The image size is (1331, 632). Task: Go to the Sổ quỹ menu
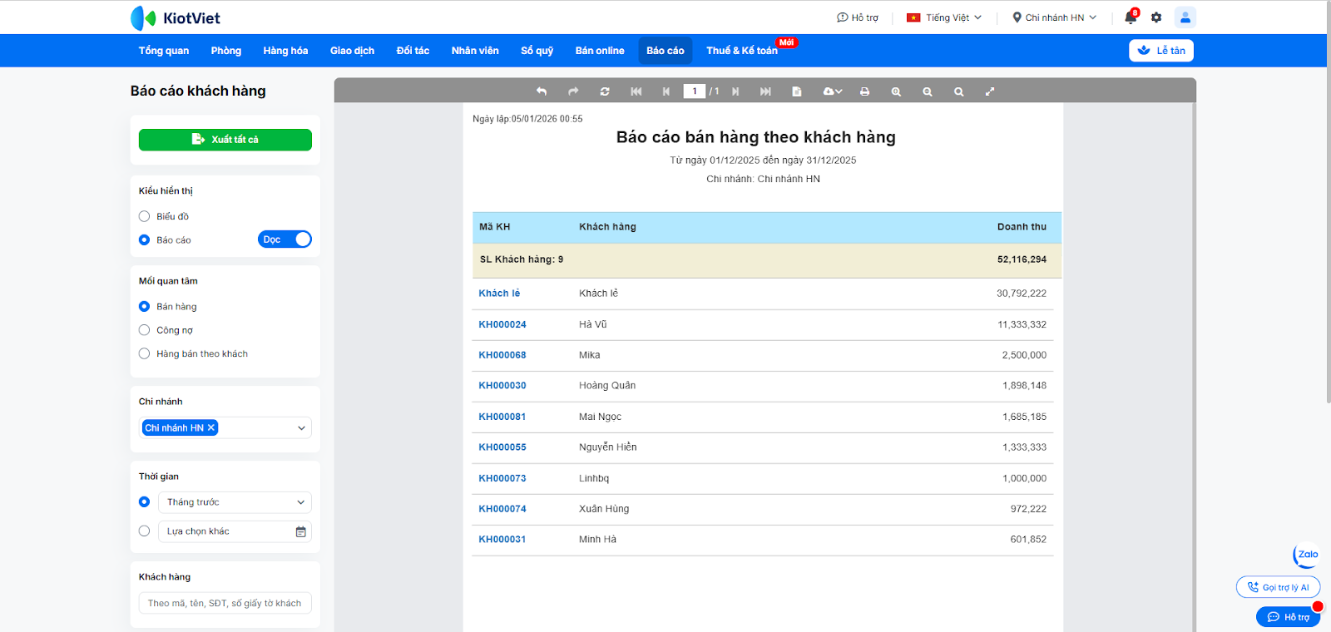pyautogui.click(x=537, y=51)
